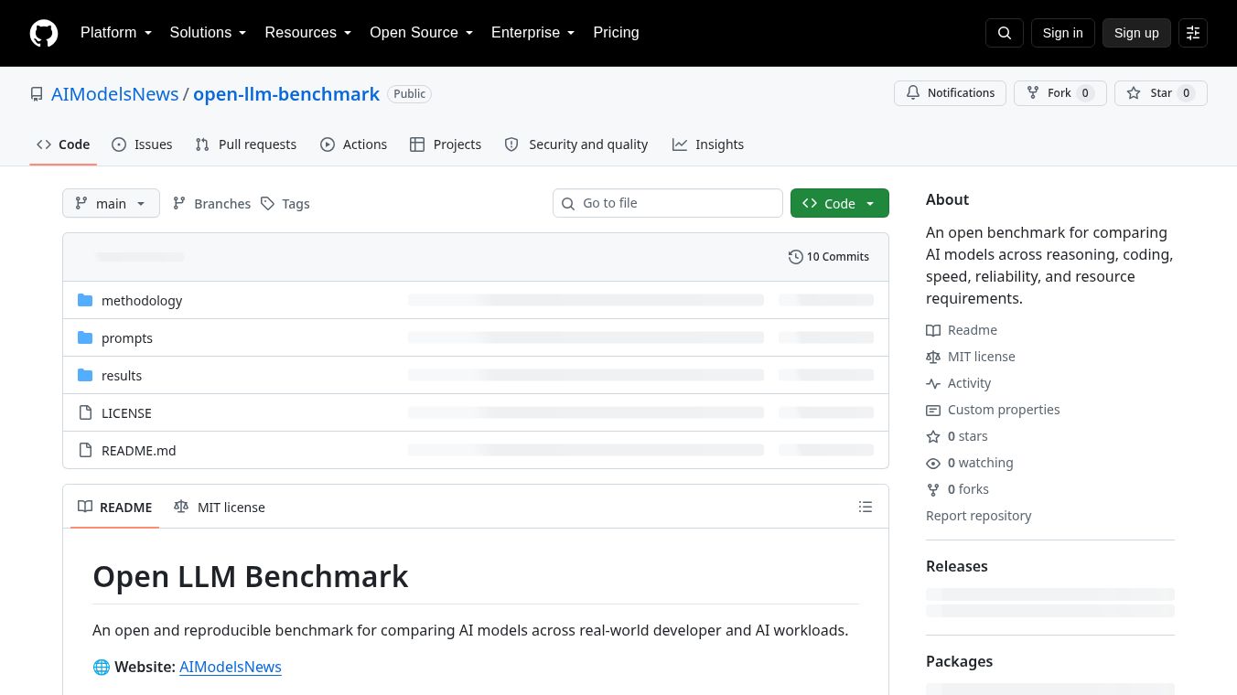Click the fork icon beside 0 forks
Viewport: 1237px width, 695px height.
click(933, 489)
